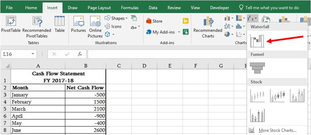This screenshot has width=311, height=135.
Task: Click the Waterfall or Stock chart button
Action: tap(252, 19)
